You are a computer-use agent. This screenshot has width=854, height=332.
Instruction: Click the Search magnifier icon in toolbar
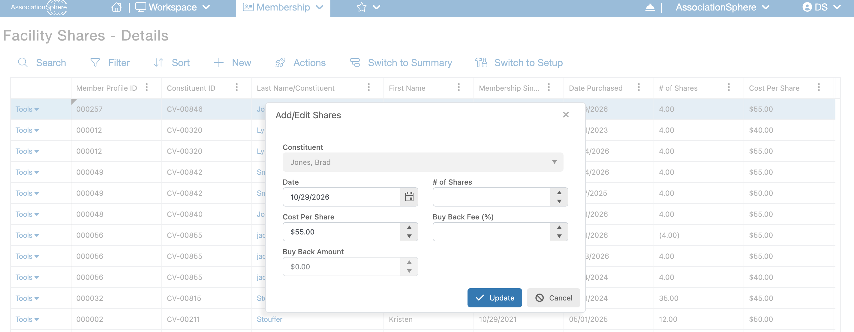23,63
